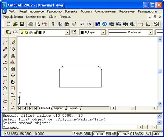Select the Offset modify tool
The image size is (164, 137).
point(13,62)
